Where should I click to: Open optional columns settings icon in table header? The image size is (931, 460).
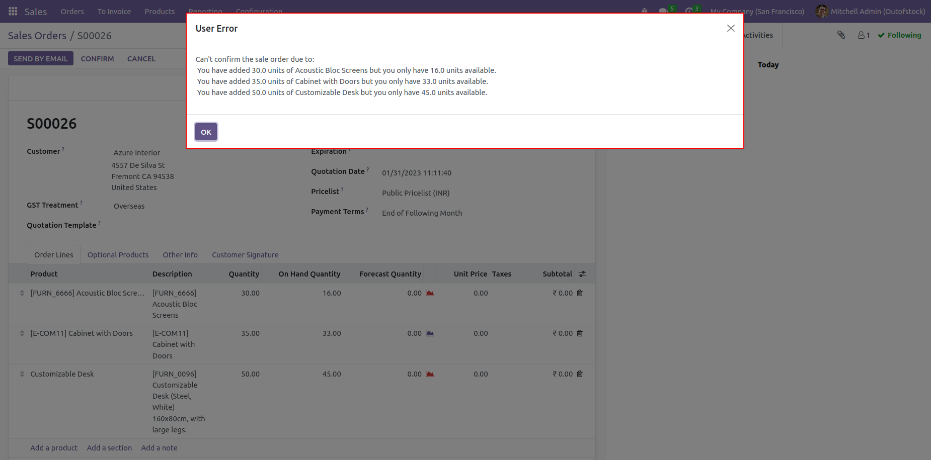[x=582, y=274]
